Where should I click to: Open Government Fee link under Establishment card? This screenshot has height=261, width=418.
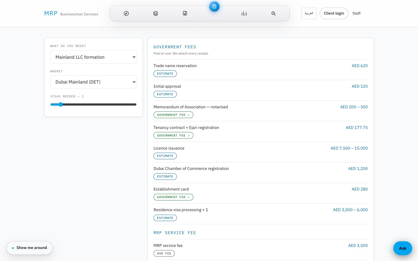(173, 197)
